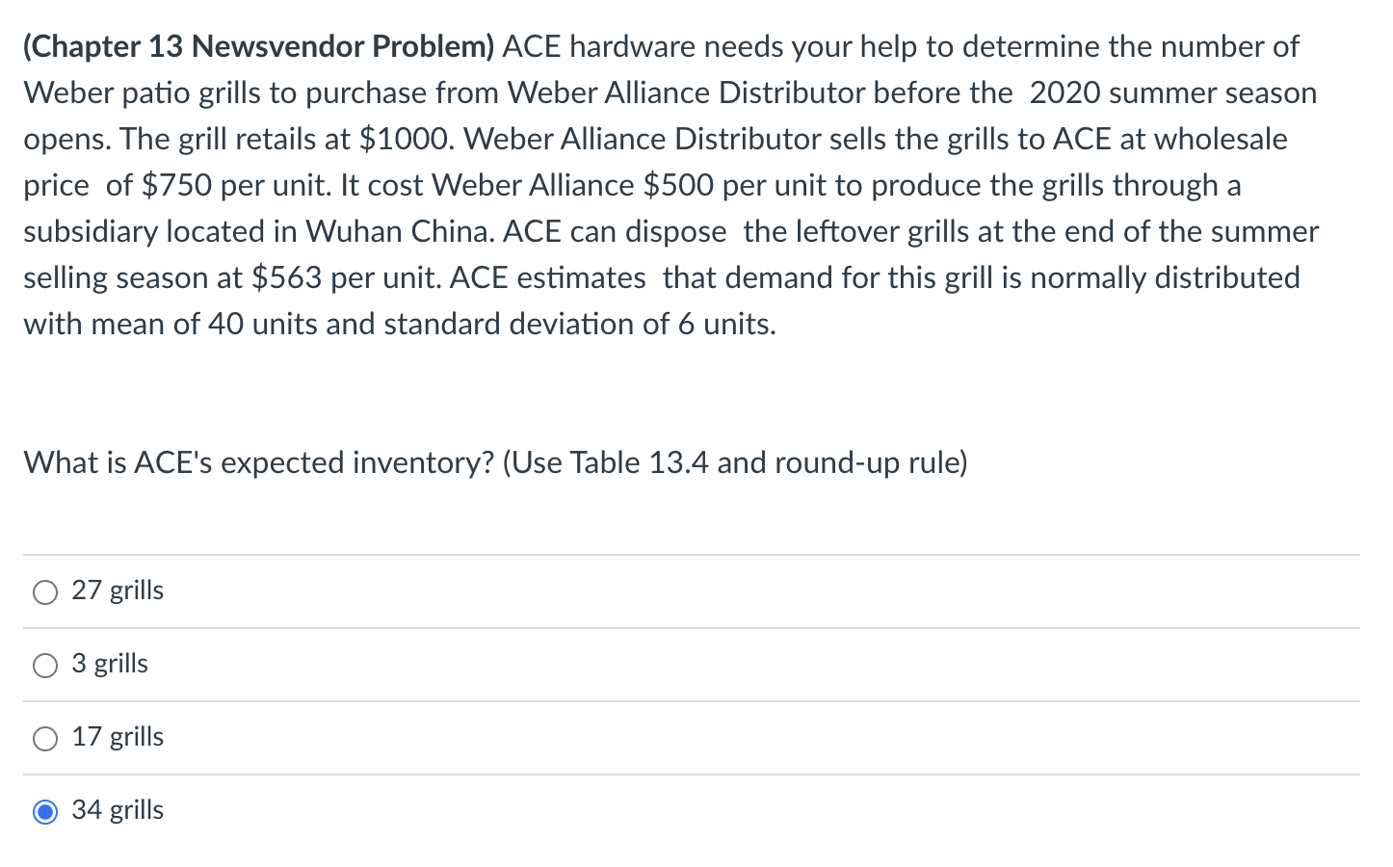
Task: Click the row containing 17 grills
Action: 385,737
